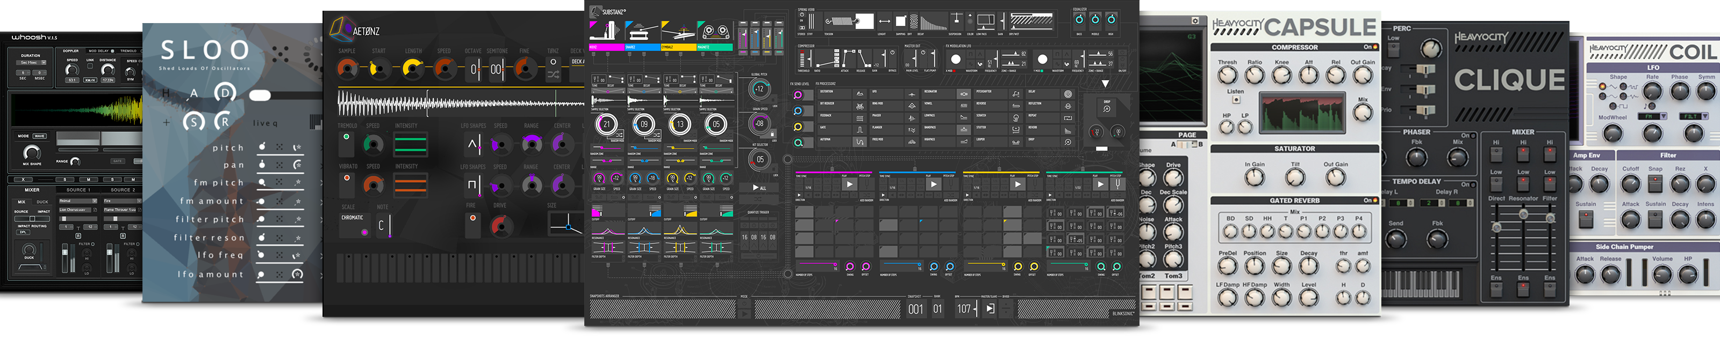Image resolution: width=1720 pixels, height=349 pixels.
Task: Click the Drop magnifier icon in Substanz
Action: (x=1107, y=109)
